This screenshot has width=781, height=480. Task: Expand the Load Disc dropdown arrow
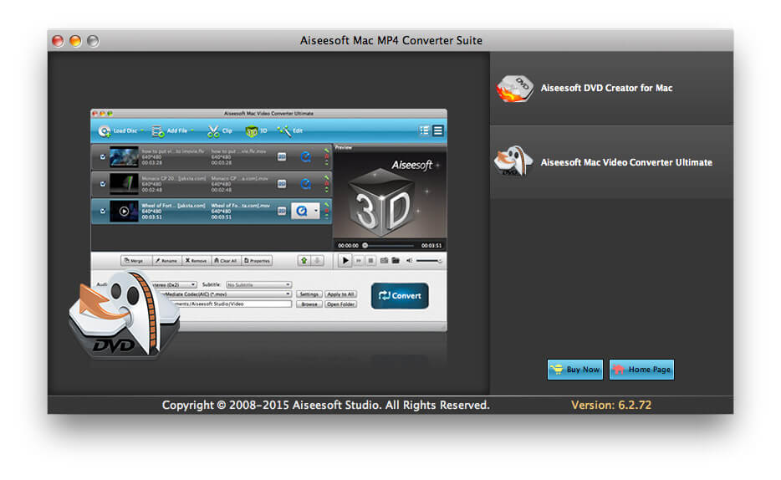coord(142,130)
